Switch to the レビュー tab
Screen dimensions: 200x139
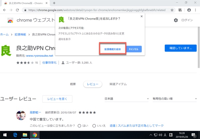tap(93, 84)
